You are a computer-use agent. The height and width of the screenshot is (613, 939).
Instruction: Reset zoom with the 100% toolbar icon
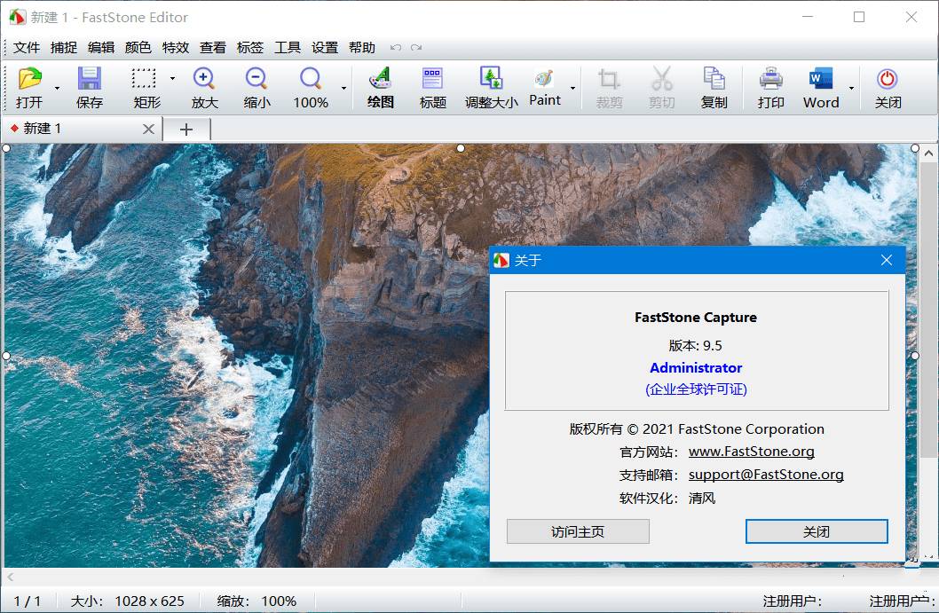click(x=309, y=86)
